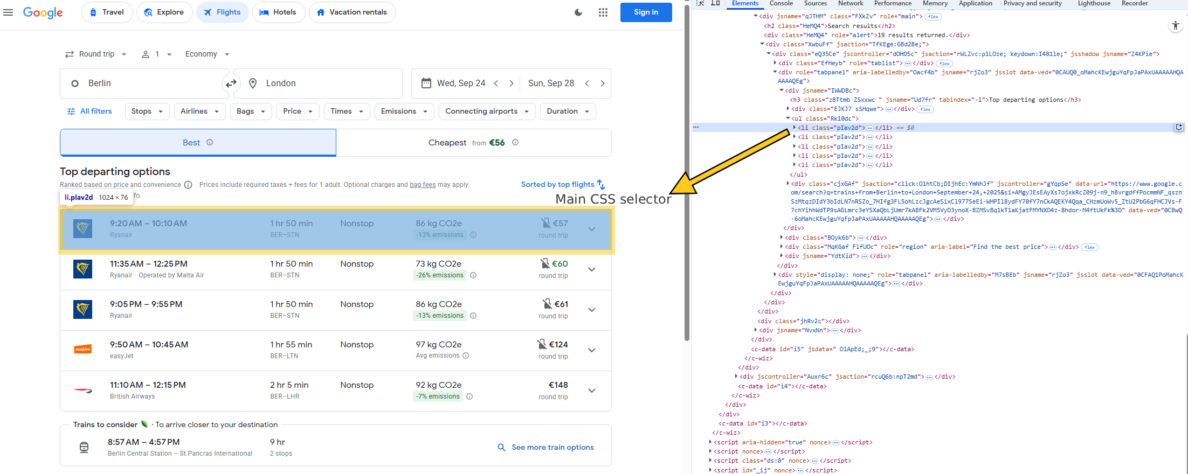Image resolution: width=1188 pixels, height=474 pixels.
Task: Click the London destination input field
Action: (318, 83)
